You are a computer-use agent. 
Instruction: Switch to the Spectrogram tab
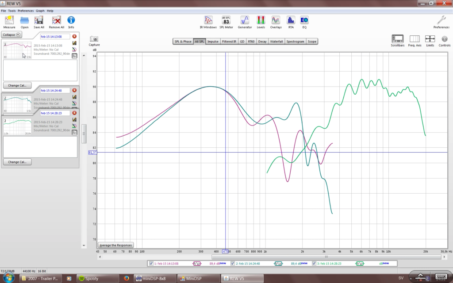(x=295, y=41)
